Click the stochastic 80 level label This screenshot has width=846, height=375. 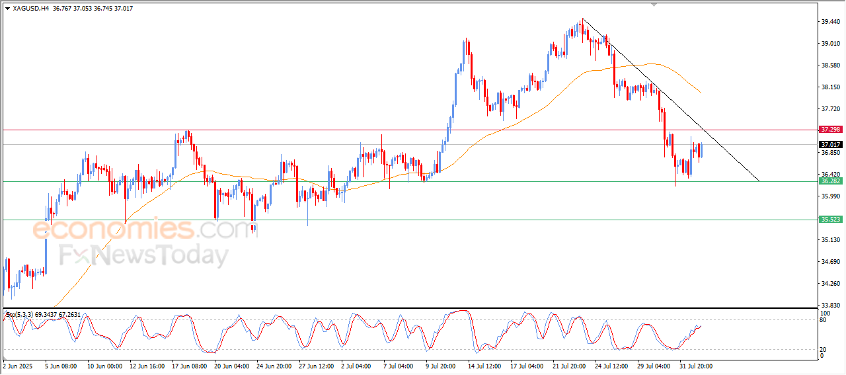(824, 320)
